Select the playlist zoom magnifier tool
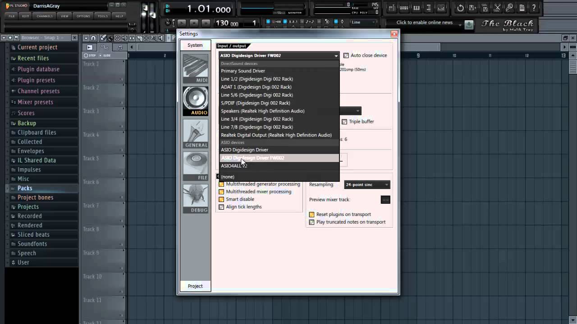This screenshot has height=324, width=577. tap(153, 38)
